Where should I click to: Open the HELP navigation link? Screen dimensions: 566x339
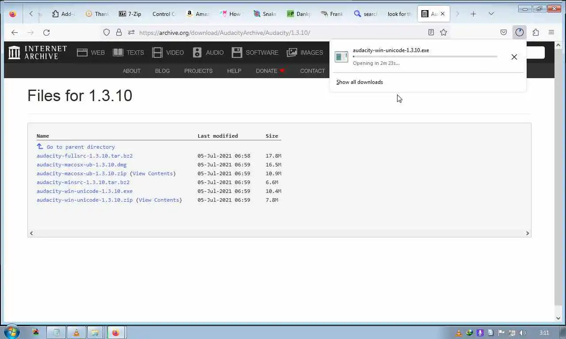click(234, 71)
